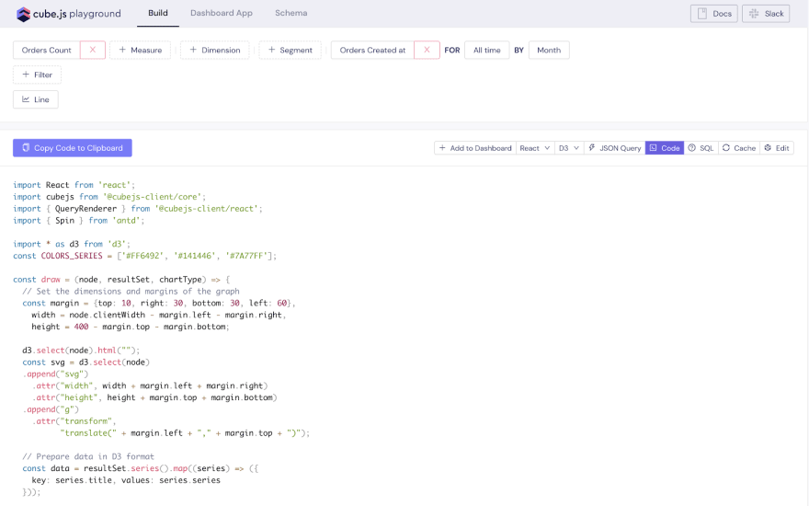Change the Month granularity selector
The image size is (809, 506).
coord(549,51)
